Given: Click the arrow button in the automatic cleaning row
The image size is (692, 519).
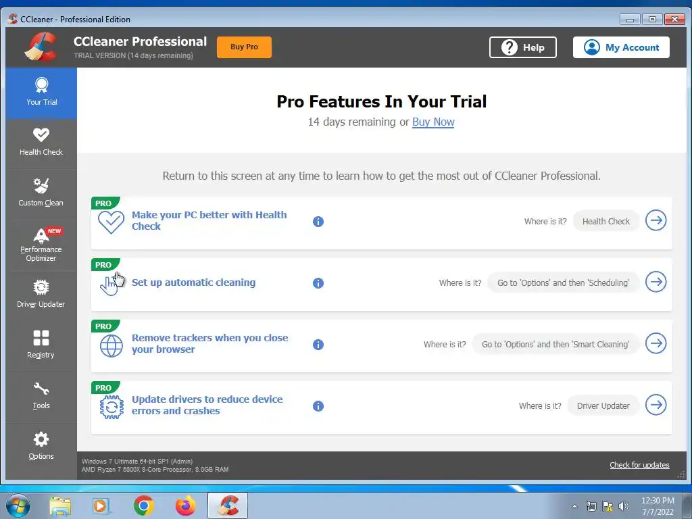Looking at the screenshot, I should point(656,282).
